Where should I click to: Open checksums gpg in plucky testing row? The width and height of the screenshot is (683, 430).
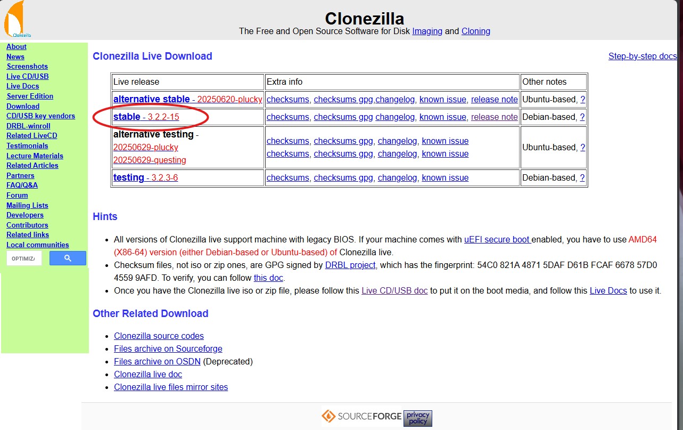click(x=343, y=141)
